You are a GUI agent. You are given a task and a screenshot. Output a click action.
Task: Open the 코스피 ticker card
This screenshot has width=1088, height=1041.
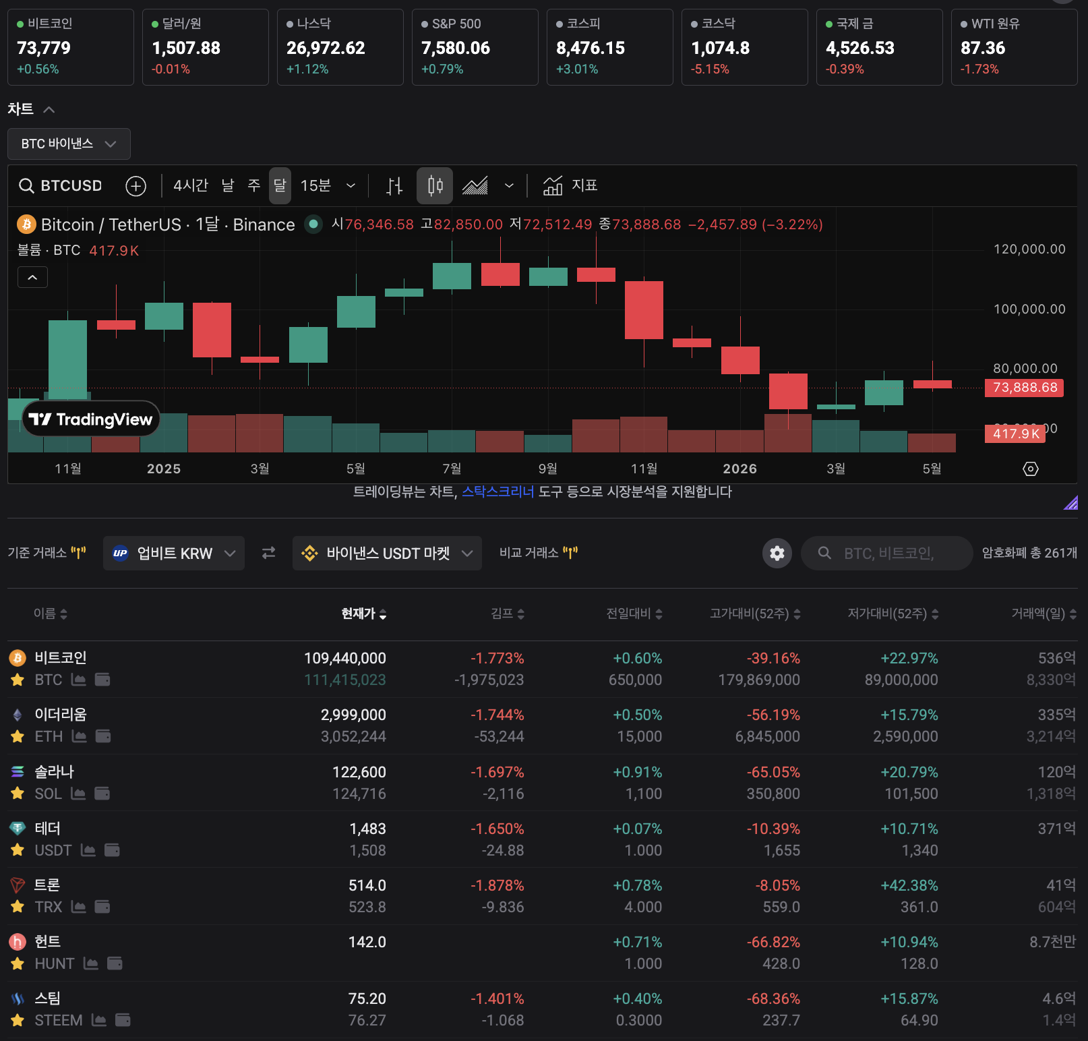click(610, 47)
